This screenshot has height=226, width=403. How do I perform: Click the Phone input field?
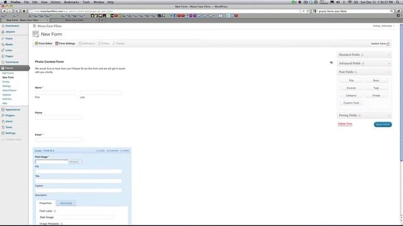click(x=59, y=117)
